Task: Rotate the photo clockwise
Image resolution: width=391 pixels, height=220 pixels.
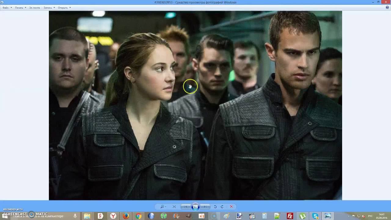Action: point(222,207)
